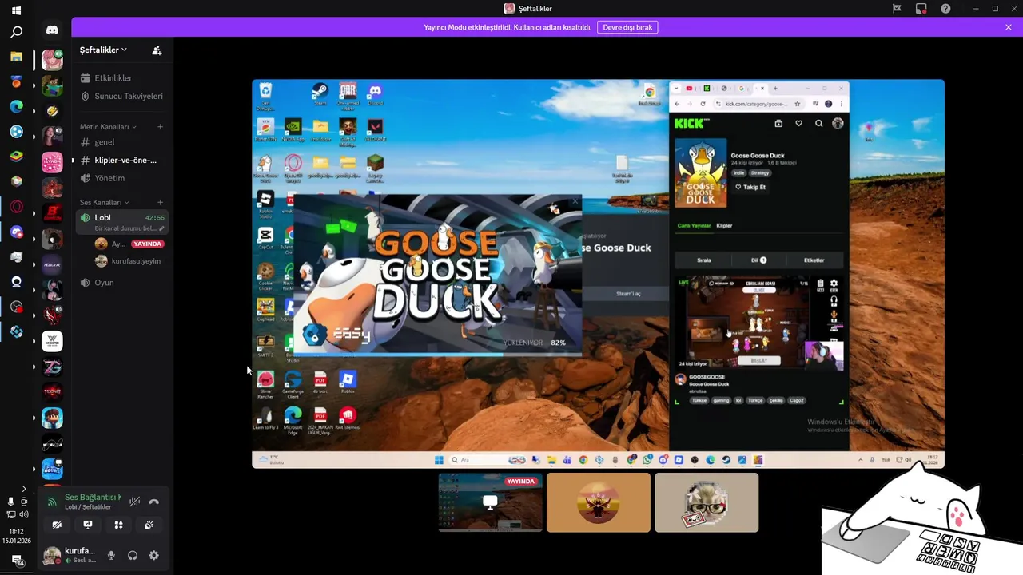Open File Explorer from the Windows taskbar

coord(16,56)
